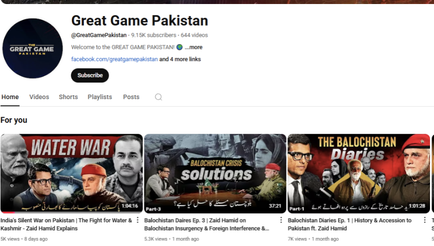Click the @GreatGamePakistan handle text

pos(99,35)
